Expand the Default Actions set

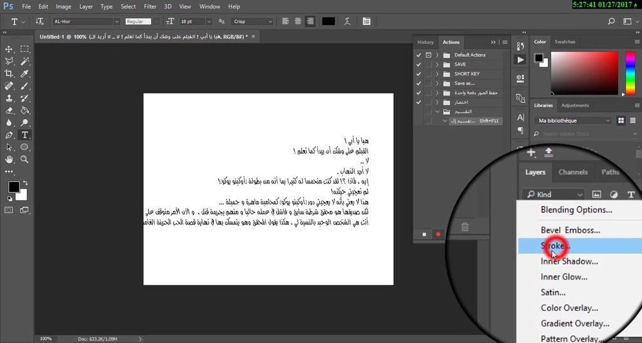coord(437,55)
